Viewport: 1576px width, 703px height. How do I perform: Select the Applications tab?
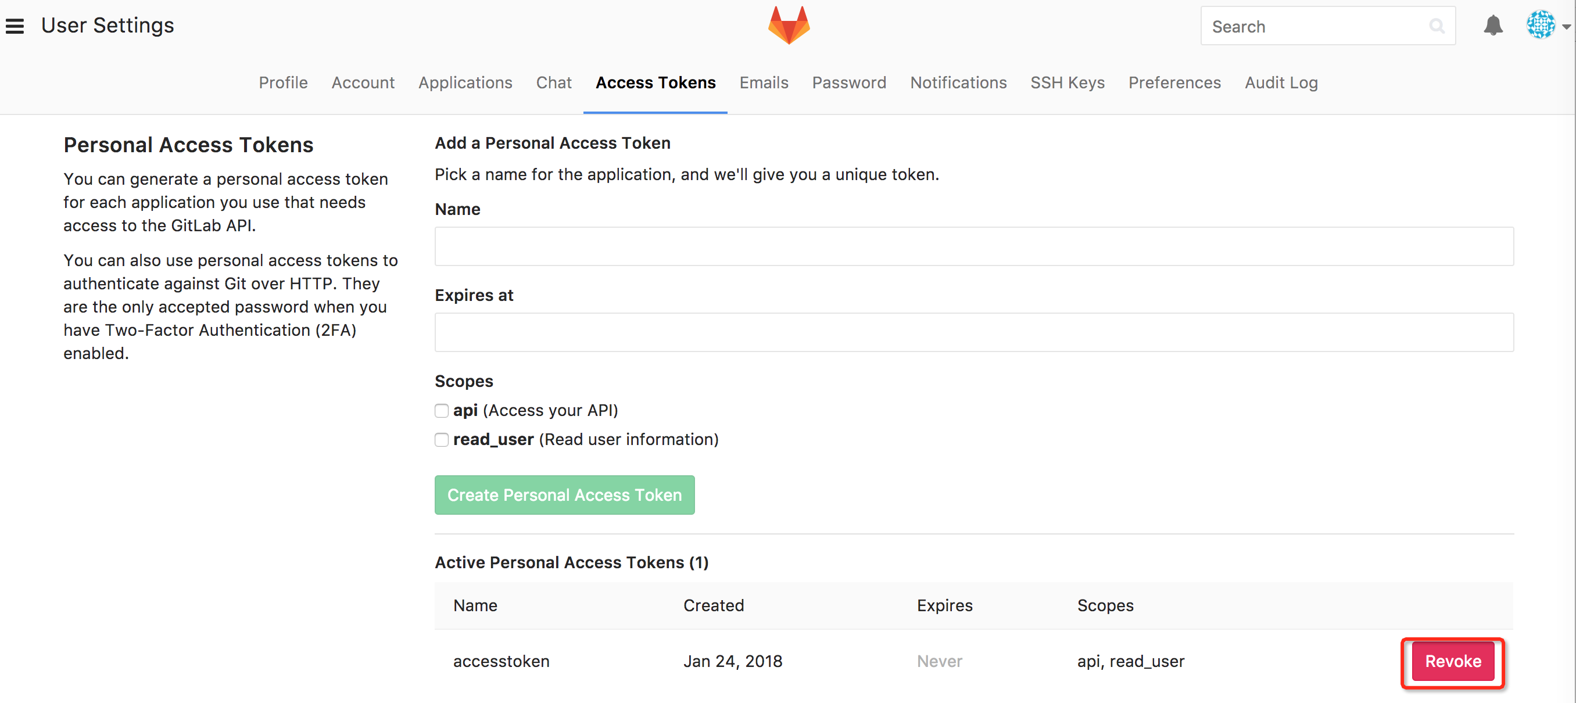(465, 83)
